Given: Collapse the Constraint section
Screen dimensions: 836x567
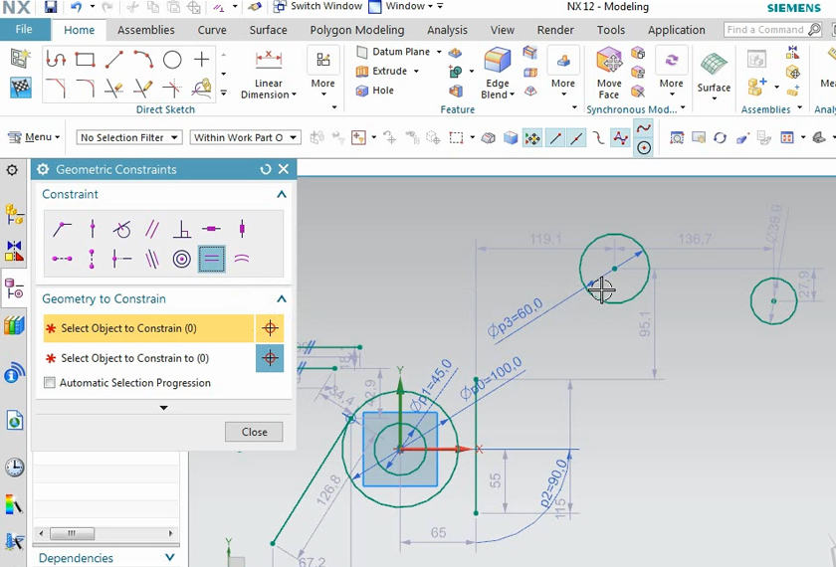Looking at the screenshot, I should (282, 195).
